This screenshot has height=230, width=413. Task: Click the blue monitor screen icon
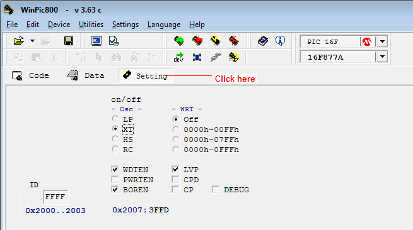tap(96, 41)
